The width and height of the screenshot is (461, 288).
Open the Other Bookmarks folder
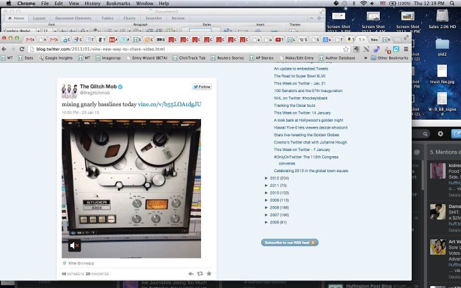coord(389,58)
